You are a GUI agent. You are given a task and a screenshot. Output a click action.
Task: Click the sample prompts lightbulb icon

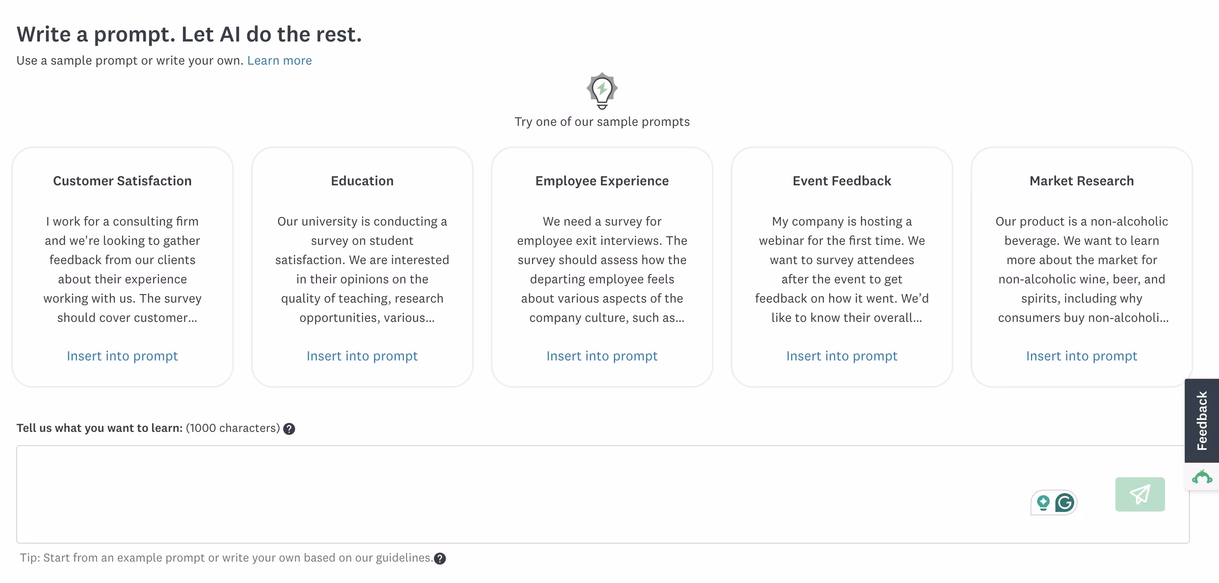(601, 91)
